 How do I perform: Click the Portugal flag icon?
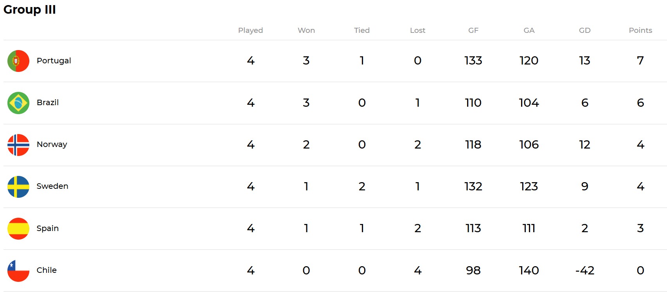(18, 61)
